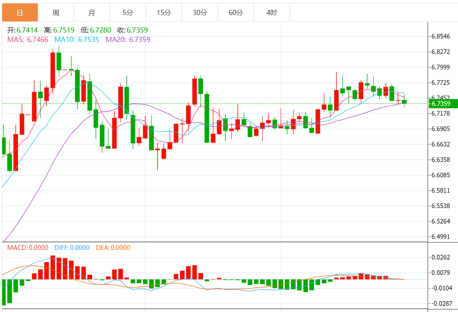Select the 日 daily chart tab
This screenshot has height=312, width=458.
[x=20, y=12]
